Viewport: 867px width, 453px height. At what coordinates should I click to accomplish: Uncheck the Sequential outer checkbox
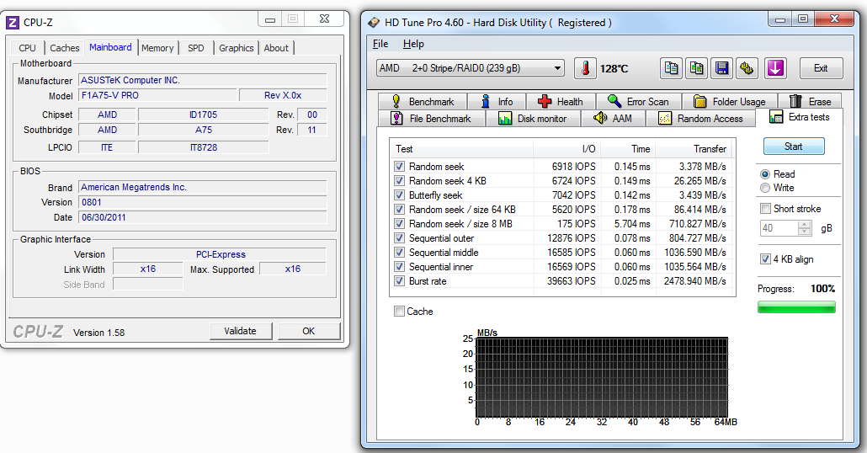coord(399,237)
